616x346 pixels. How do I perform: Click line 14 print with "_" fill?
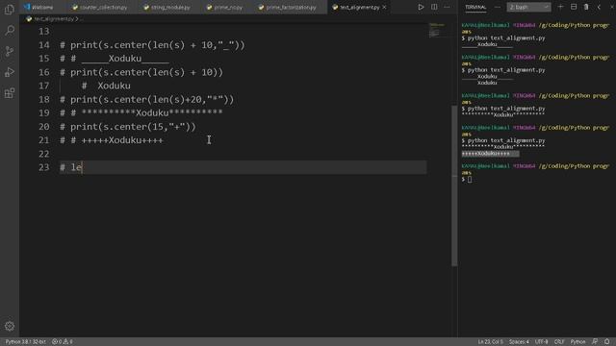152,45
